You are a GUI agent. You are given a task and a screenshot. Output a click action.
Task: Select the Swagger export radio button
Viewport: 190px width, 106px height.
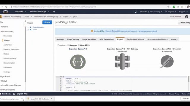(68, 45)
